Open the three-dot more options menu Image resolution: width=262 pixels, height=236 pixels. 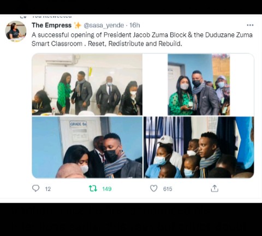pyautogui.click(x=250, y=25)
